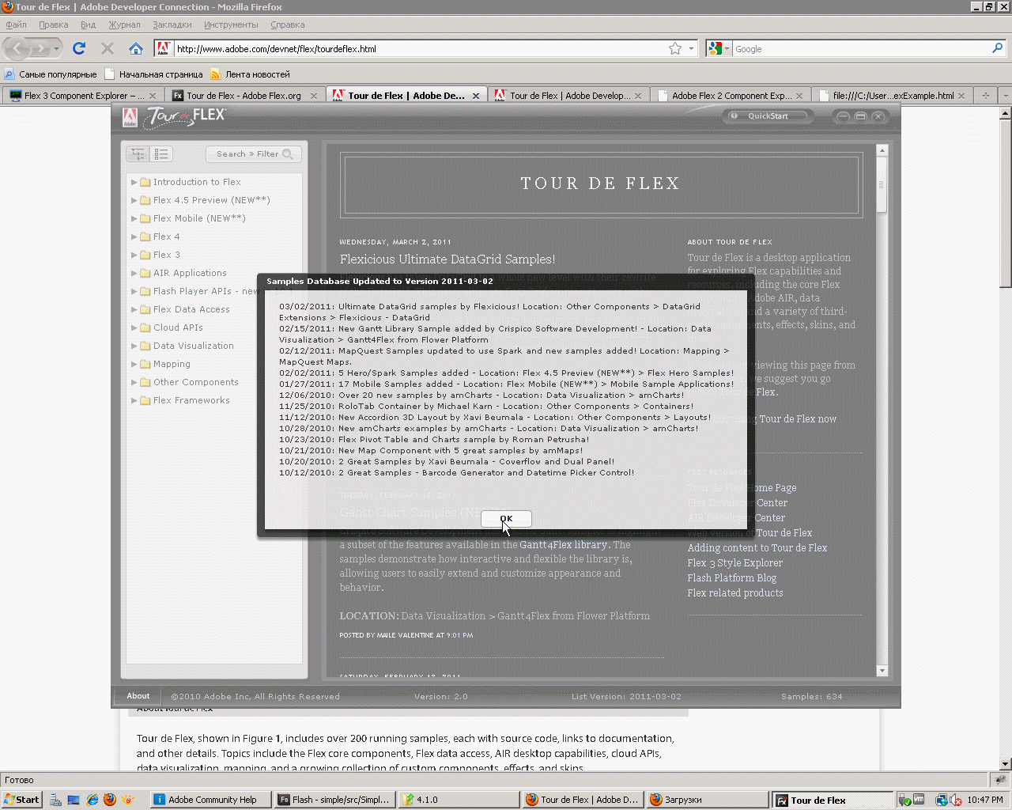Screen dimensions: 1012x810
Task: Follow the Flex 3 Style Explorer link
Action: [735, 563]
